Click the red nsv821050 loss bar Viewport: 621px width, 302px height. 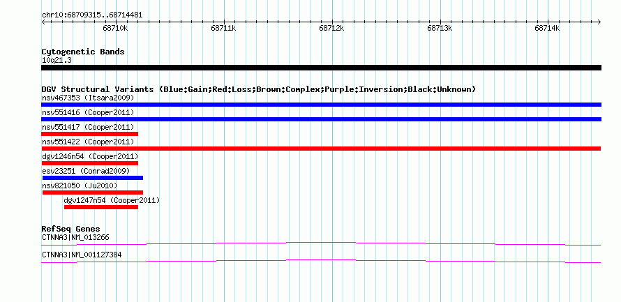(x=93, y=192)
